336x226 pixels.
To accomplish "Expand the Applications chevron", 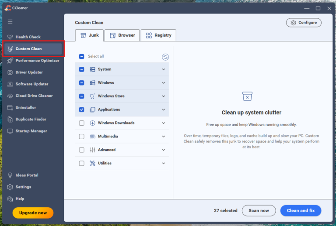I will (164, 110).
